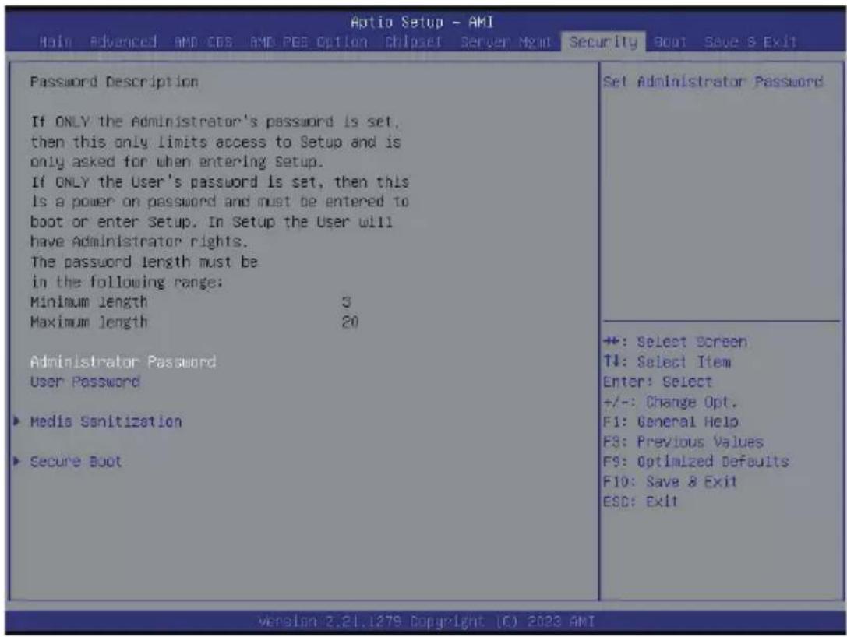Click the Select Screen key hint
The image size is (847, 637).
click(676, 342)
